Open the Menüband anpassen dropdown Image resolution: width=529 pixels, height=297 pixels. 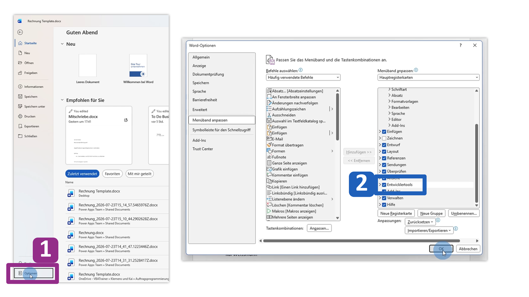(428, 78)
